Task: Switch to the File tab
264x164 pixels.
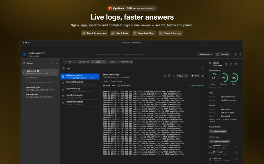Action: [69, 62]
